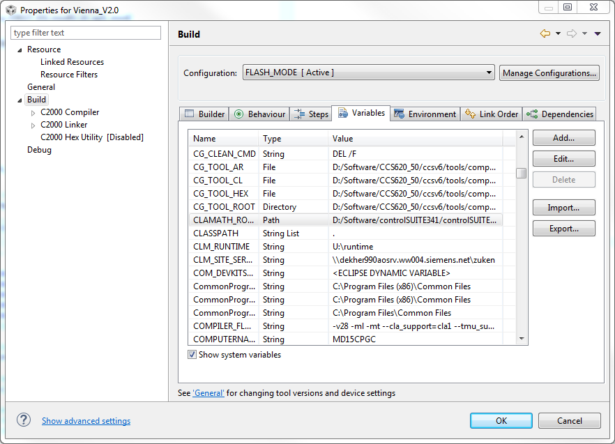Click the Steps tab icon

click(299, 114)
